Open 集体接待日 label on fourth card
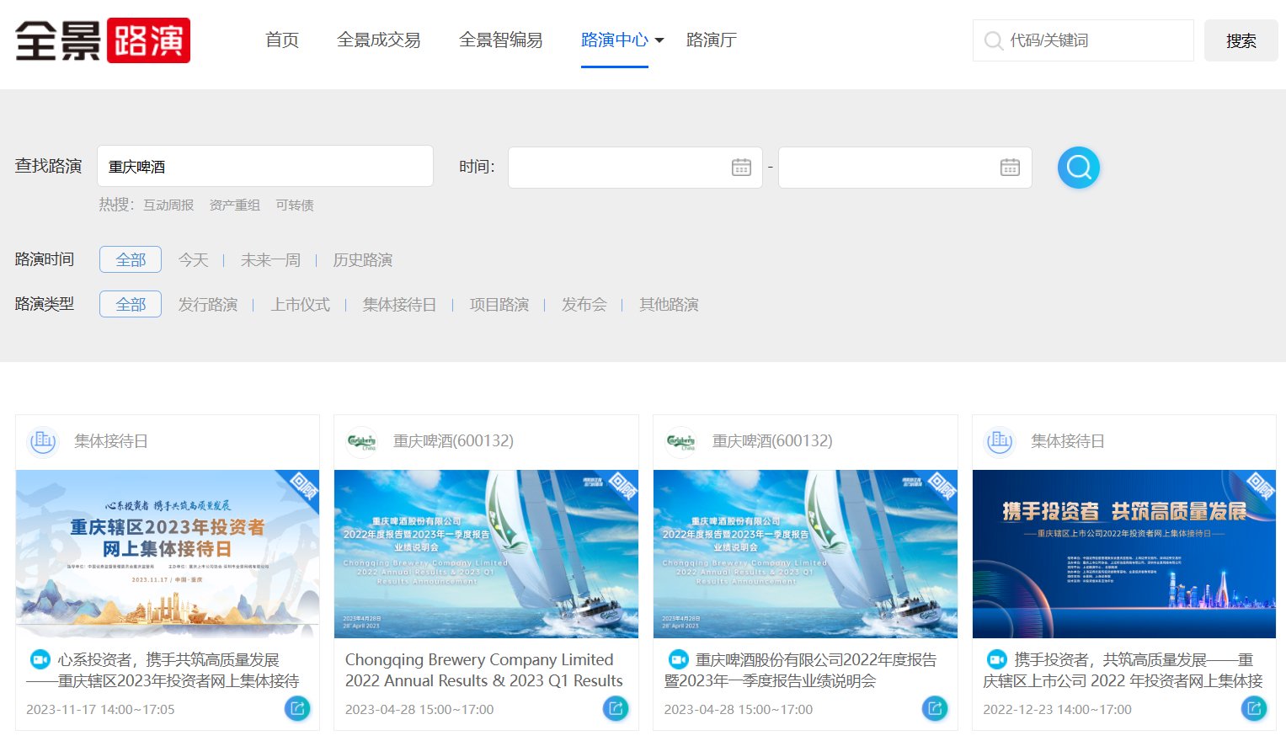The width and height of the screenshot is (1286, 741). 1068,440
